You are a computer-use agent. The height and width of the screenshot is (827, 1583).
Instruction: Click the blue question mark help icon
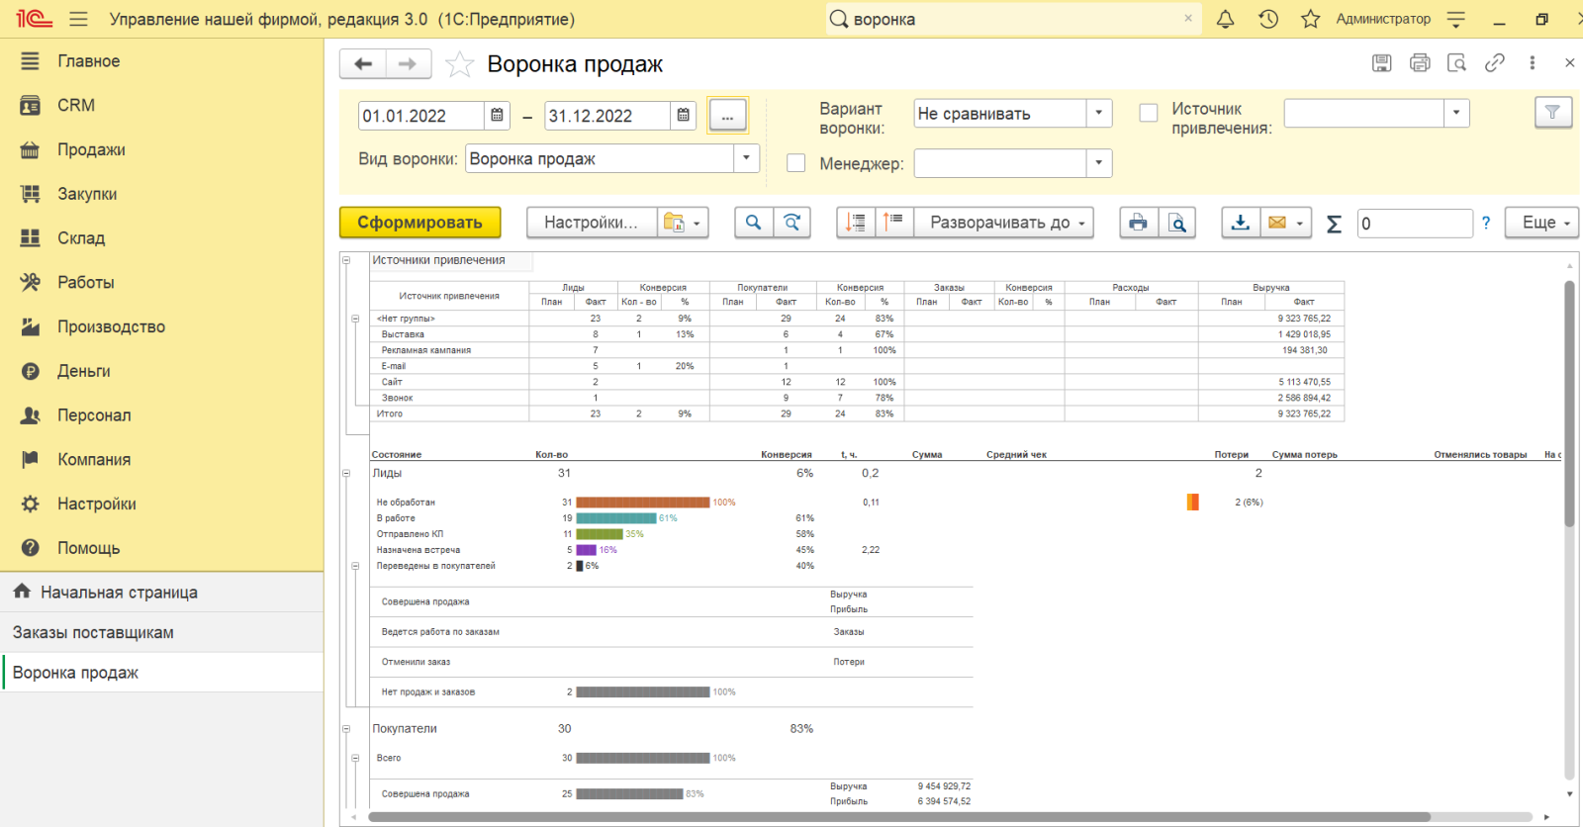point(1486,224)
